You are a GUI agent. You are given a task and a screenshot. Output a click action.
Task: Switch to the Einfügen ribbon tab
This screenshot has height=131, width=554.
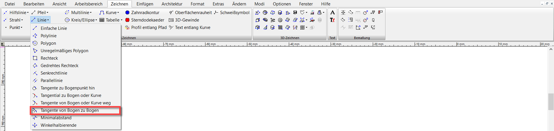145,4
